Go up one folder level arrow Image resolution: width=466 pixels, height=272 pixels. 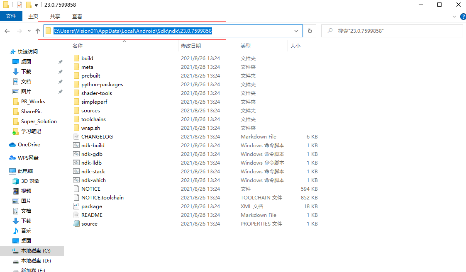tap(37, 31)
